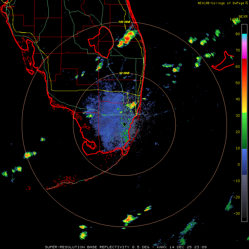Viewport: 249px width, 249px height.
Task: Click the SUPER-RESOLUTION BASE REFLECTIVITY caption
Action: point(87,247)
